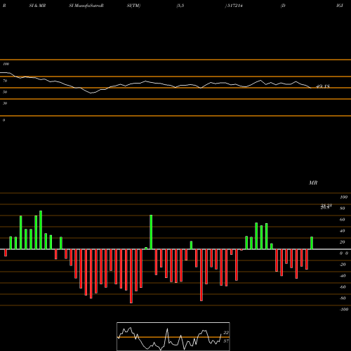Click the RSI value label 49.18
Viewport: 351px width, 351px height.
click(x=323, y=86)
